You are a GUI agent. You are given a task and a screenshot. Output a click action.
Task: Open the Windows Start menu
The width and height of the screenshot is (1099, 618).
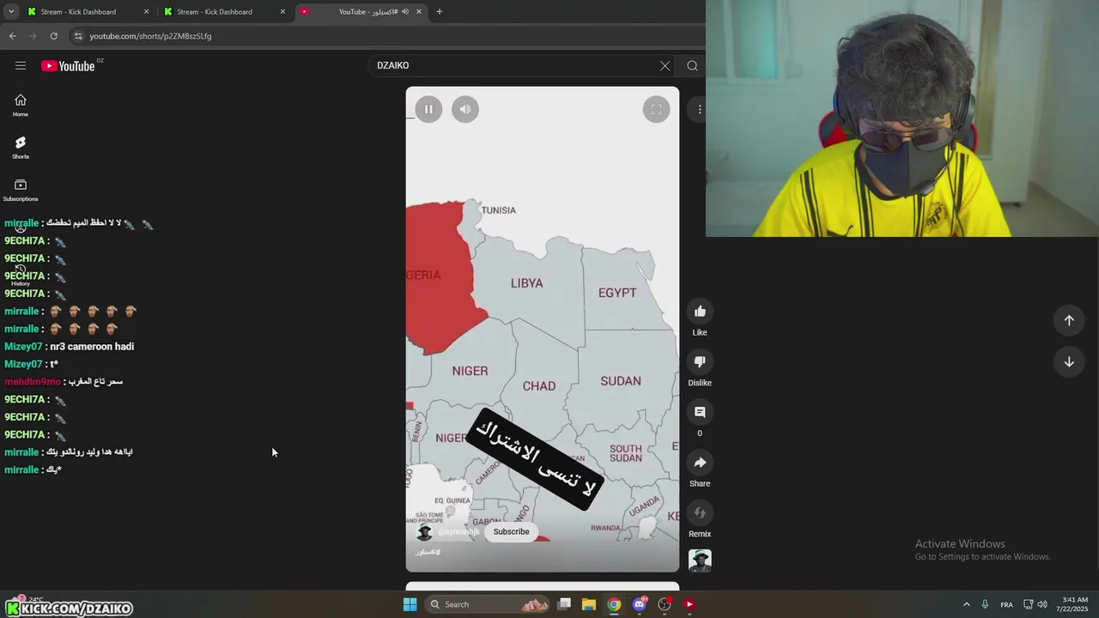[410, 604]
